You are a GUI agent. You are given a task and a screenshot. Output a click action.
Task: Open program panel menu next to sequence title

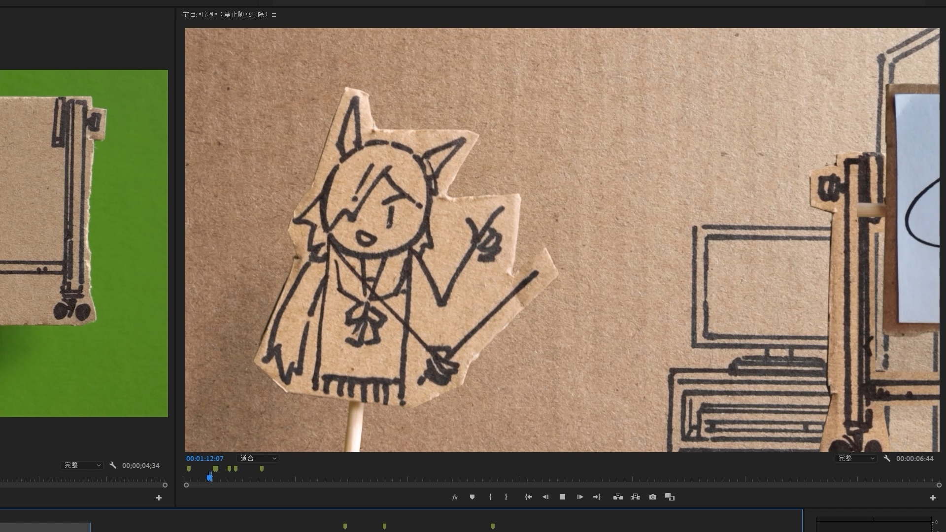274,15
